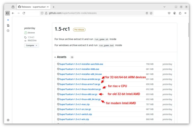Download SuperTuxKart installer-aarch64.exe
Viewport: 193px width, 128px height.
pyautogui.click(x=81, y=64)
